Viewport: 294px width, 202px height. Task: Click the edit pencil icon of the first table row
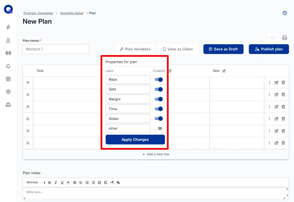click(x=276, y=83)
